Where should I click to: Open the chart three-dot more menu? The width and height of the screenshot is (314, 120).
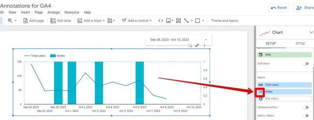[x=204, y=46]
